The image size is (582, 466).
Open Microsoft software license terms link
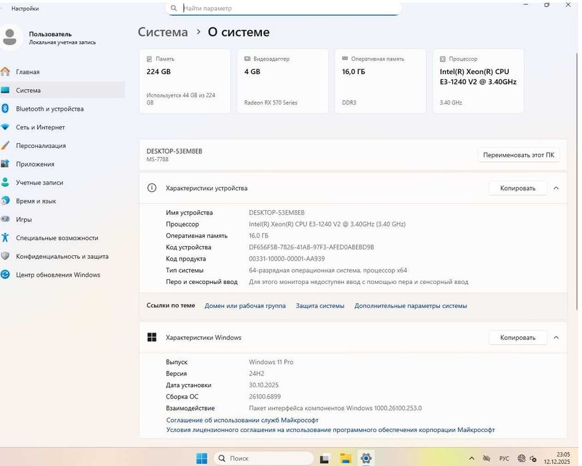point(331,429)
